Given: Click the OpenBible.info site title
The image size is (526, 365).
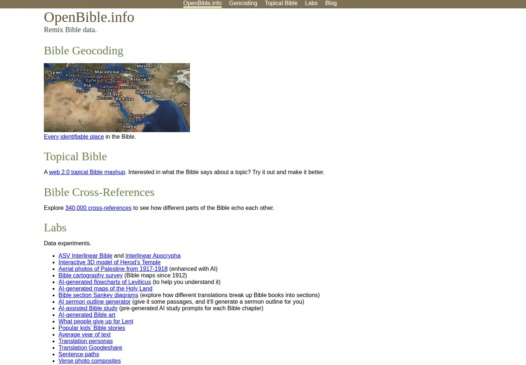Looking at the screenshot, I should tap(89, 17).
